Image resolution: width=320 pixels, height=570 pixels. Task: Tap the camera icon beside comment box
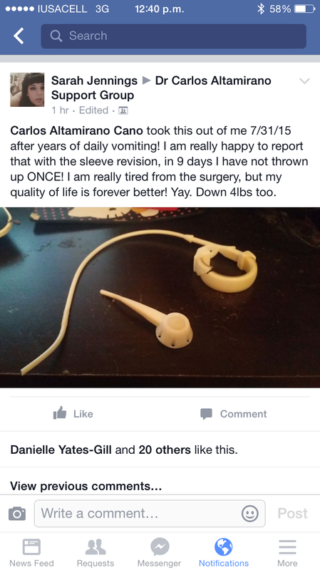(16, 514)
